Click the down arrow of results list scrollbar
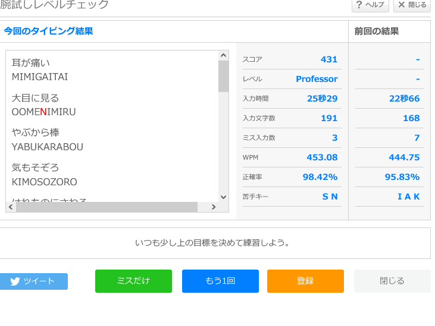 pos(224,197)
